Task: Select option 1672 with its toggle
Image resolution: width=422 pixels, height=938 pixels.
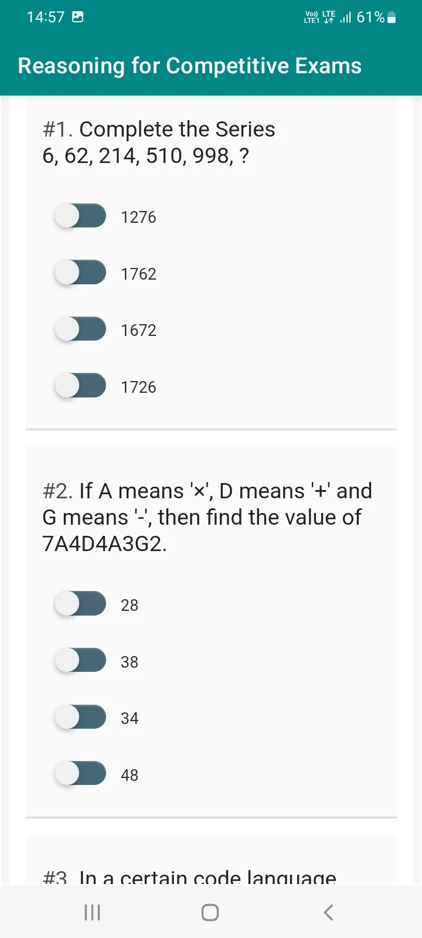Action: click(x=80, y=329)
